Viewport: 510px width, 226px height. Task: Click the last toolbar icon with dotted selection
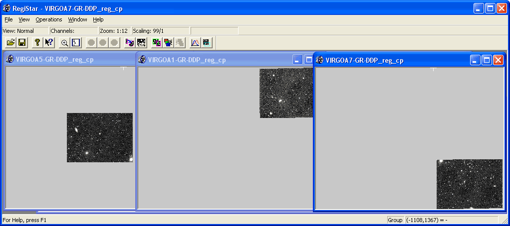click(207, 43)
